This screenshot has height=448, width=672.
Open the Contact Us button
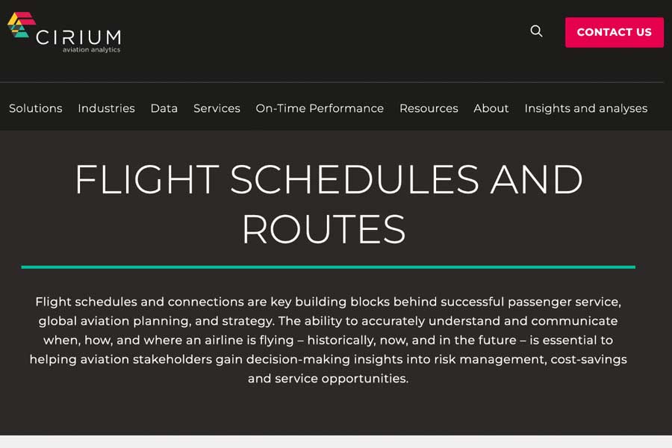coord(614,32)
